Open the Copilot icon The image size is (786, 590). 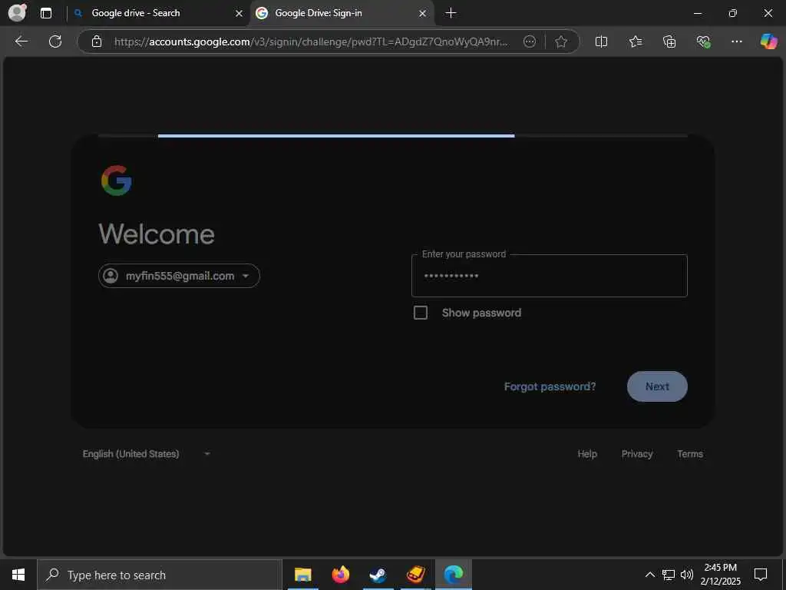tap(768, 41)
